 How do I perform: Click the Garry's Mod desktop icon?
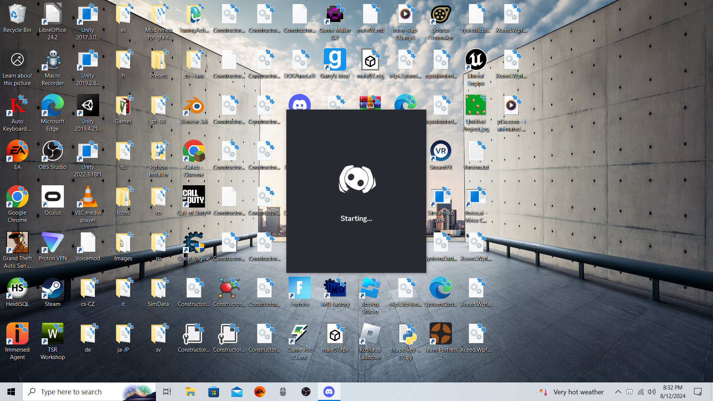coord(335,61)
